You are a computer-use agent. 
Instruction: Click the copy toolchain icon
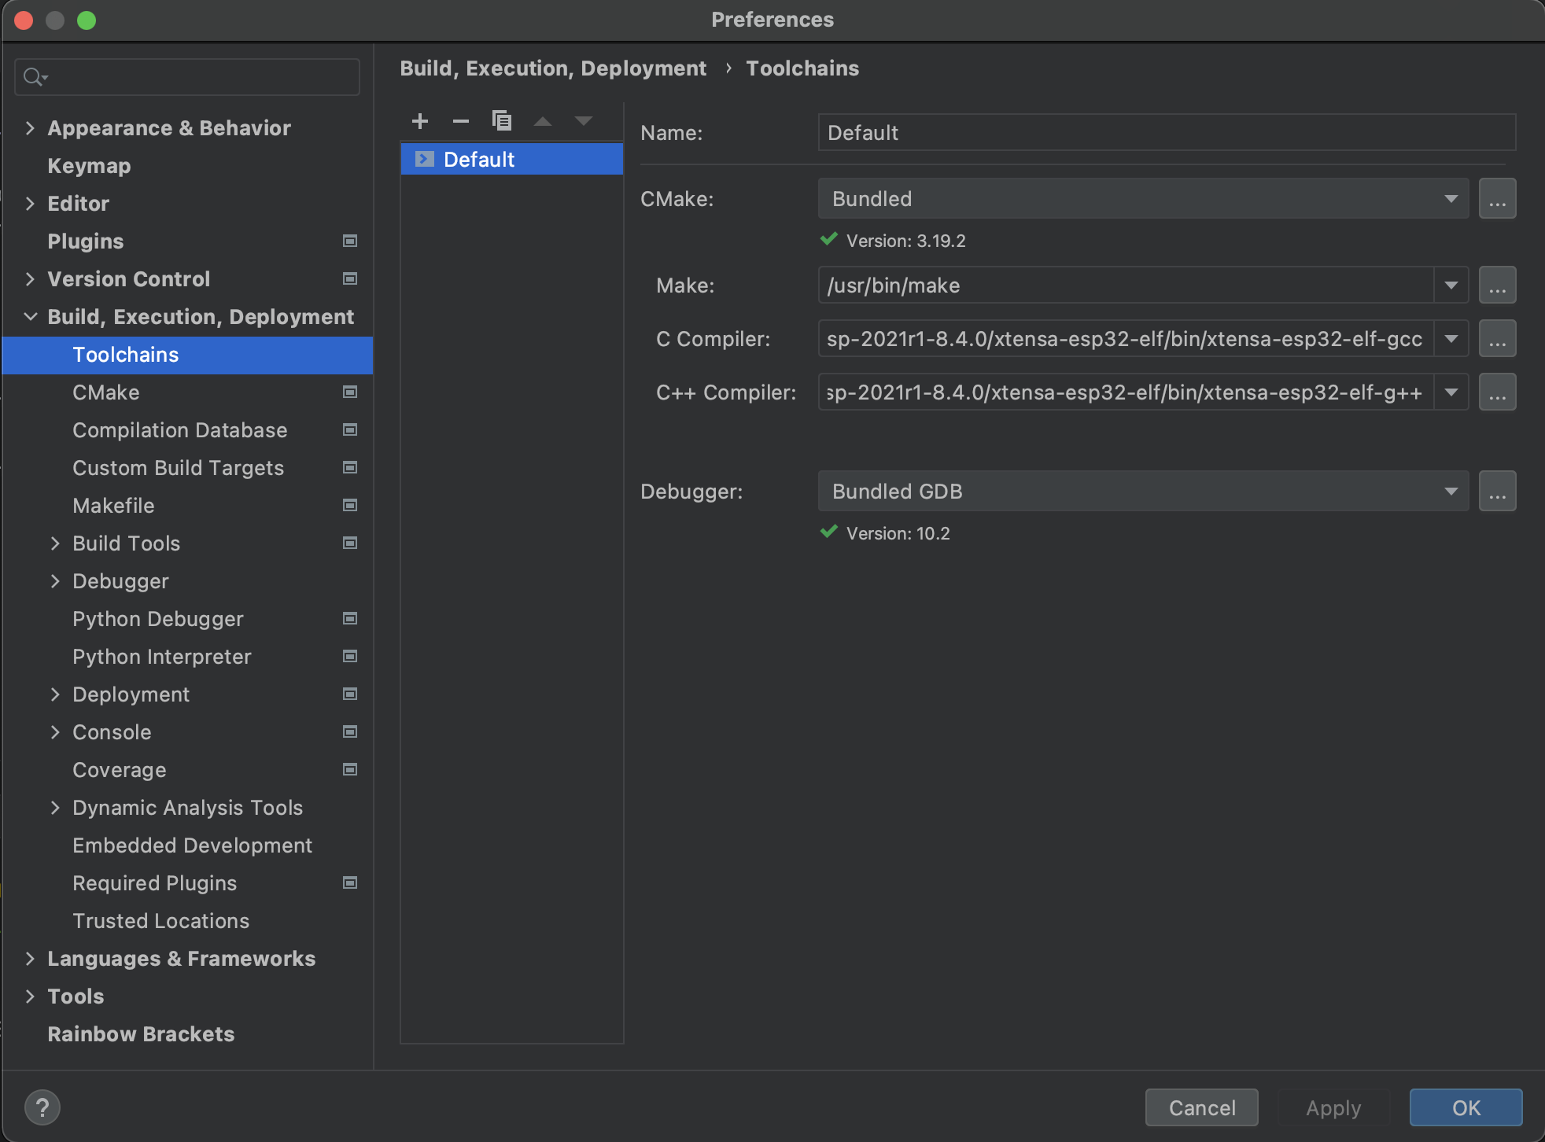(502, 121)
